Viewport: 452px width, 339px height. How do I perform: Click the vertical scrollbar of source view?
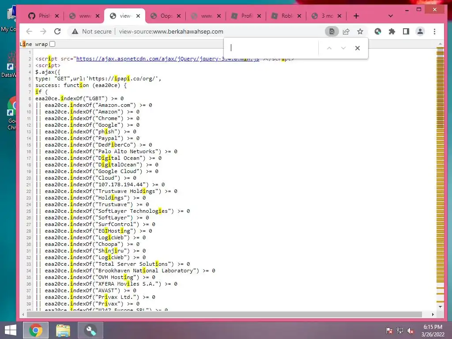coord(440,176)
